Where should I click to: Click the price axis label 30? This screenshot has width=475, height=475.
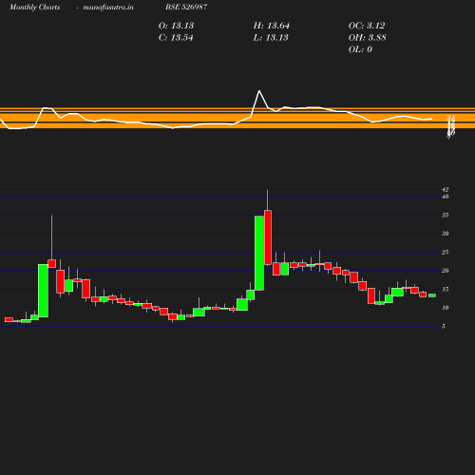446,234
